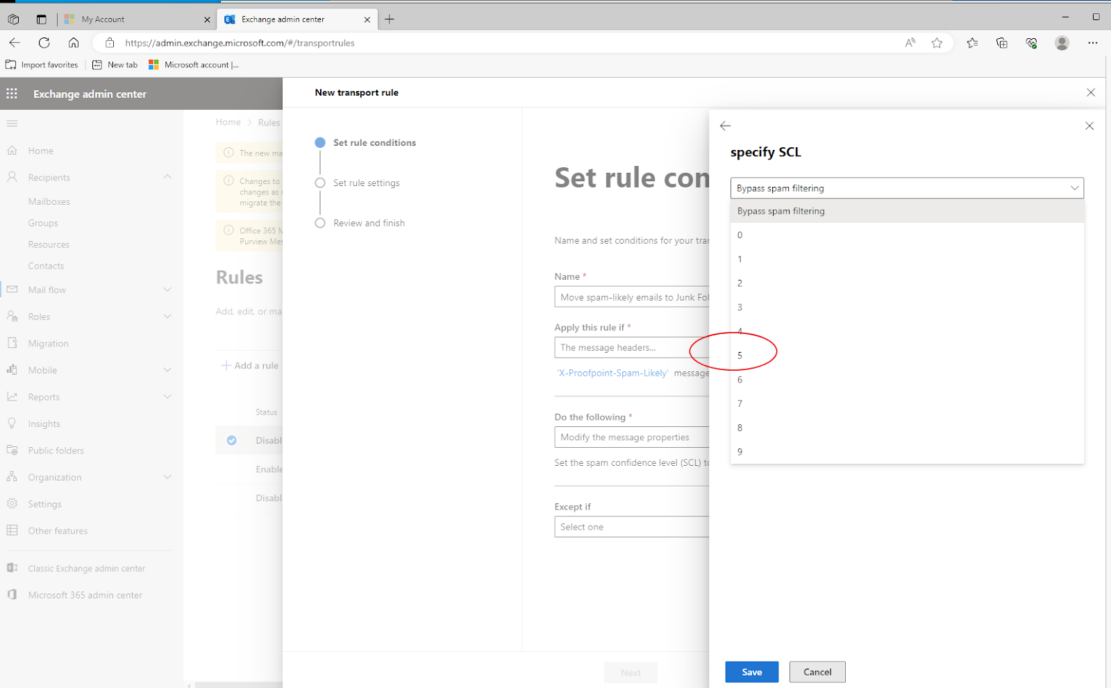Click the Cancel button
Image resolution: width=1111 pixels, height=688 pixels.
coord(817,672)
